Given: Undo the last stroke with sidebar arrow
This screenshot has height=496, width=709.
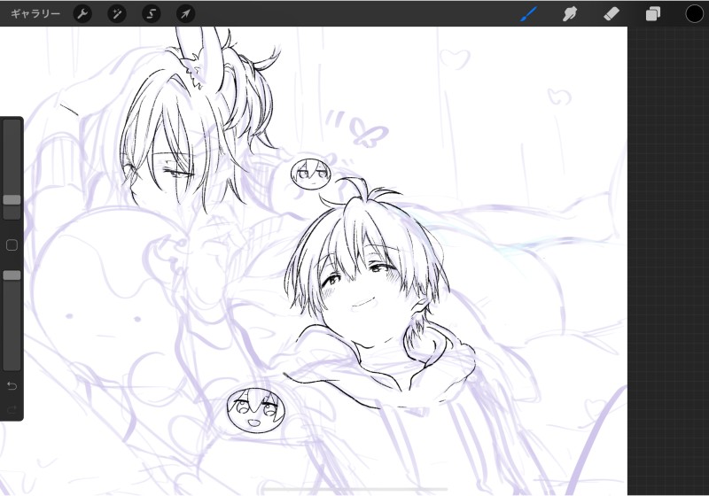Looking at the screenshot, I should [12, 386].
